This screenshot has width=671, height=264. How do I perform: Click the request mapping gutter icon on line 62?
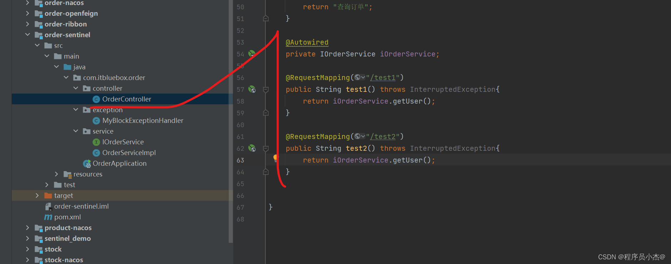(x=252, y=148)
